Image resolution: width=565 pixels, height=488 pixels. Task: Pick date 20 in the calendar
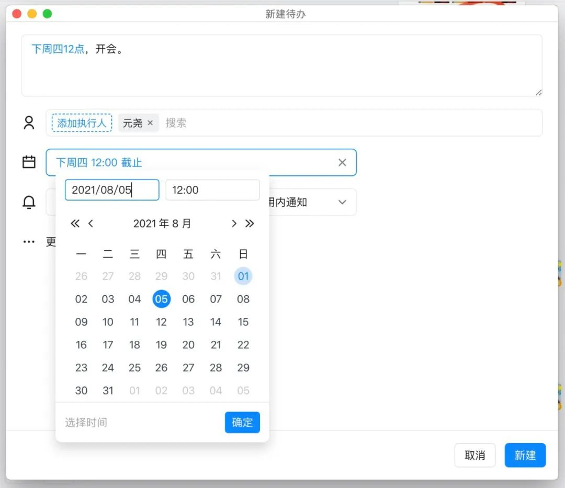coord(188,345)
